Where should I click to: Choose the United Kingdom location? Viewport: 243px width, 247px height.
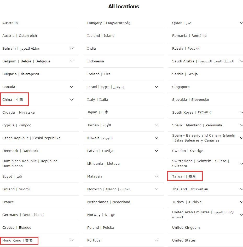point(186,227)
